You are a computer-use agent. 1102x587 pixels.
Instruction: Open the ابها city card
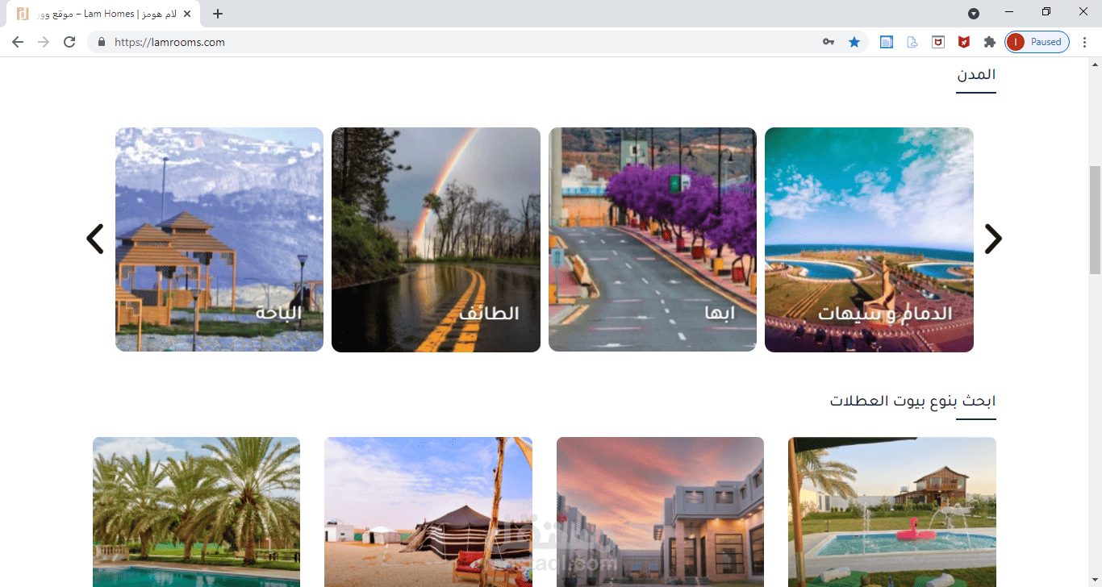tap(653, 239)
